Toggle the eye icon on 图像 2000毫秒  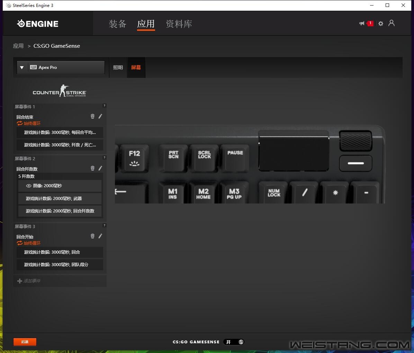(x=29, y=186)
